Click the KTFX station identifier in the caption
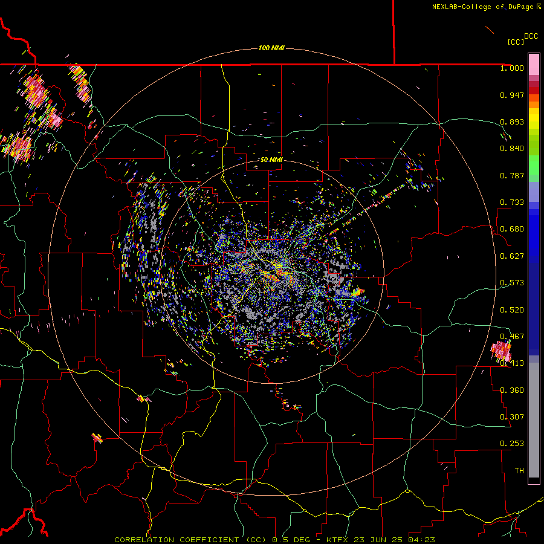 click(337, 540)
